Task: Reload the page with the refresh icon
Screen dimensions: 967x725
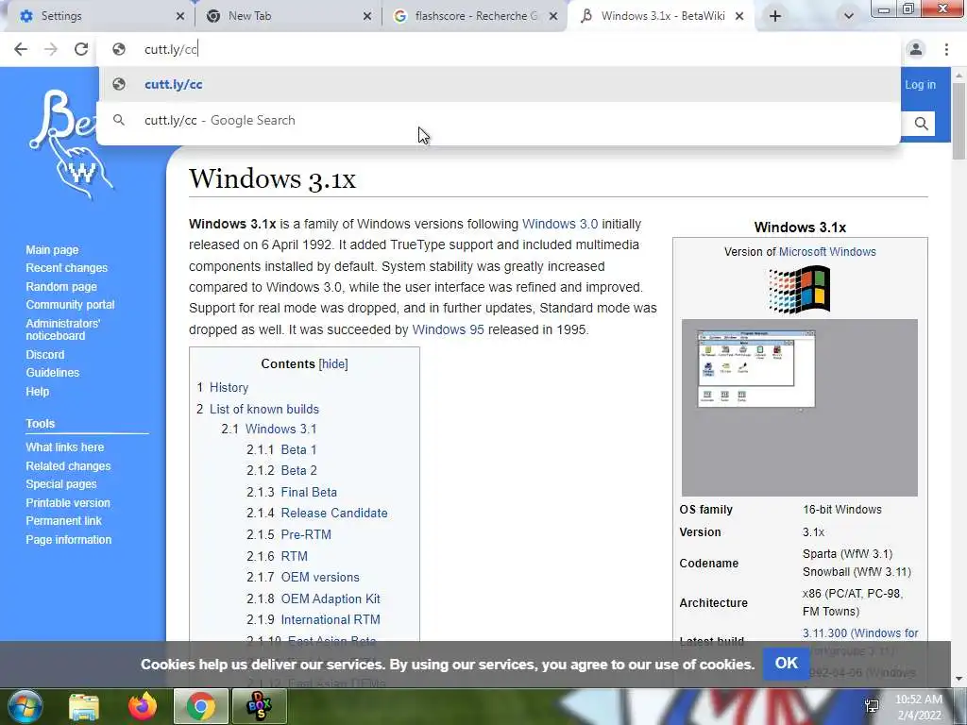Action: point(81,49)
